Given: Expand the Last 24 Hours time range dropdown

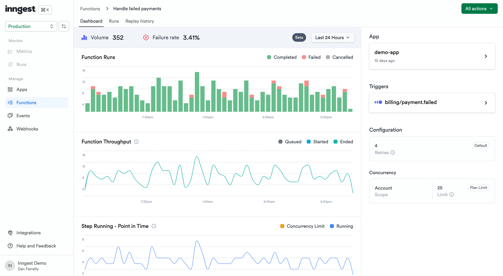Looking at the screenshot, I should [332, 37].
